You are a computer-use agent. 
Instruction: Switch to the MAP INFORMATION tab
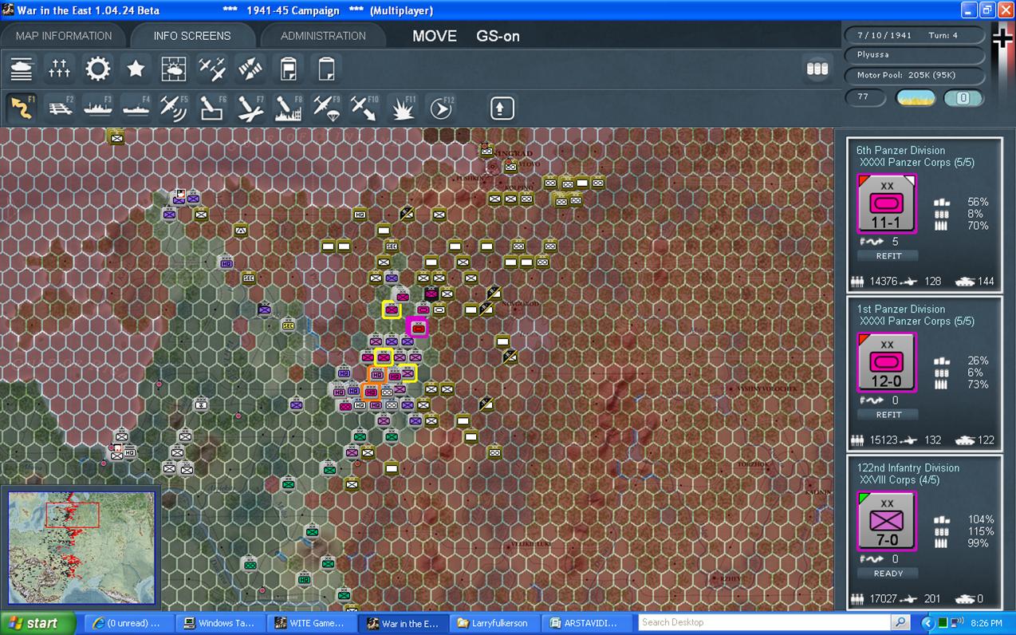(64, 36)
